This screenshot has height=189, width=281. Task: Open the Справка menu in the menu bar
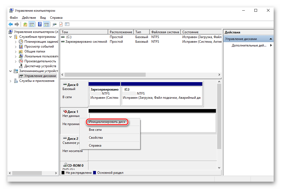(56, 18)
